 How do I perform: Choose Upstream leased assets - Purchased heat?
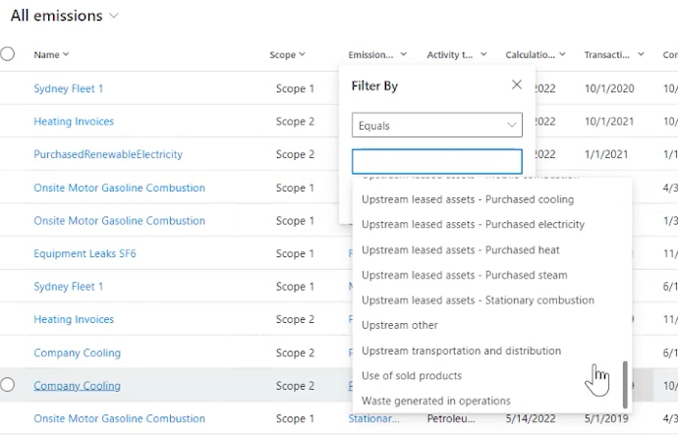coord(461,249)
